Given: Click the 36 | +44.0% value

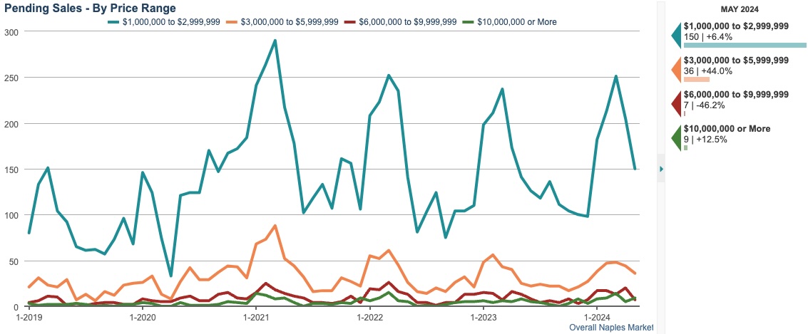Looking at the screenshot, I should coord(708,71).
